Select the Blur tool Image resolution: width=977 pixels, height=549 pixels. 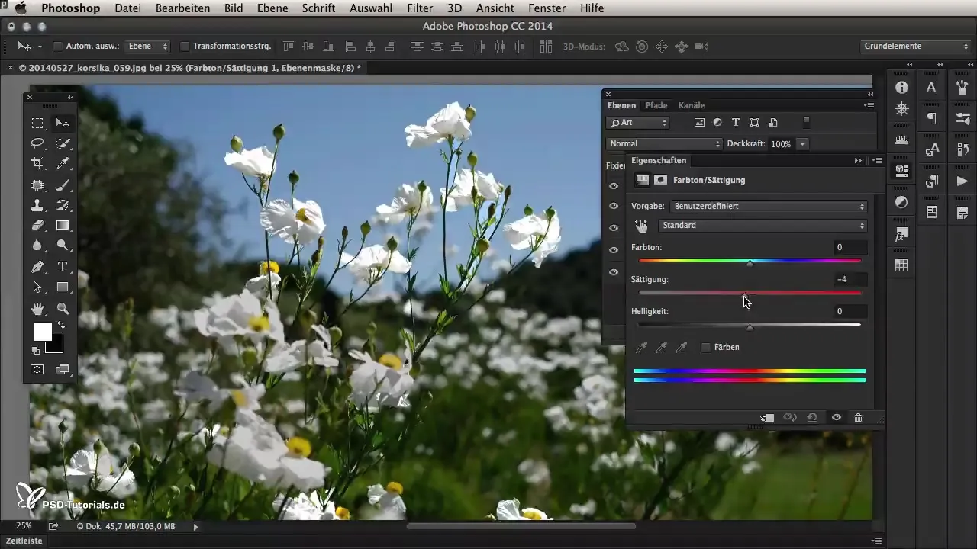pyautogui.click(x=37, y=246)
